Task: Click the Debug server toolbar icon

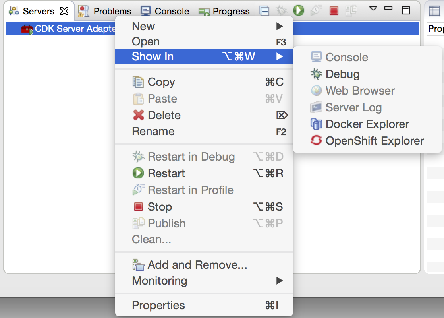Action: click(x=282, y=11)
